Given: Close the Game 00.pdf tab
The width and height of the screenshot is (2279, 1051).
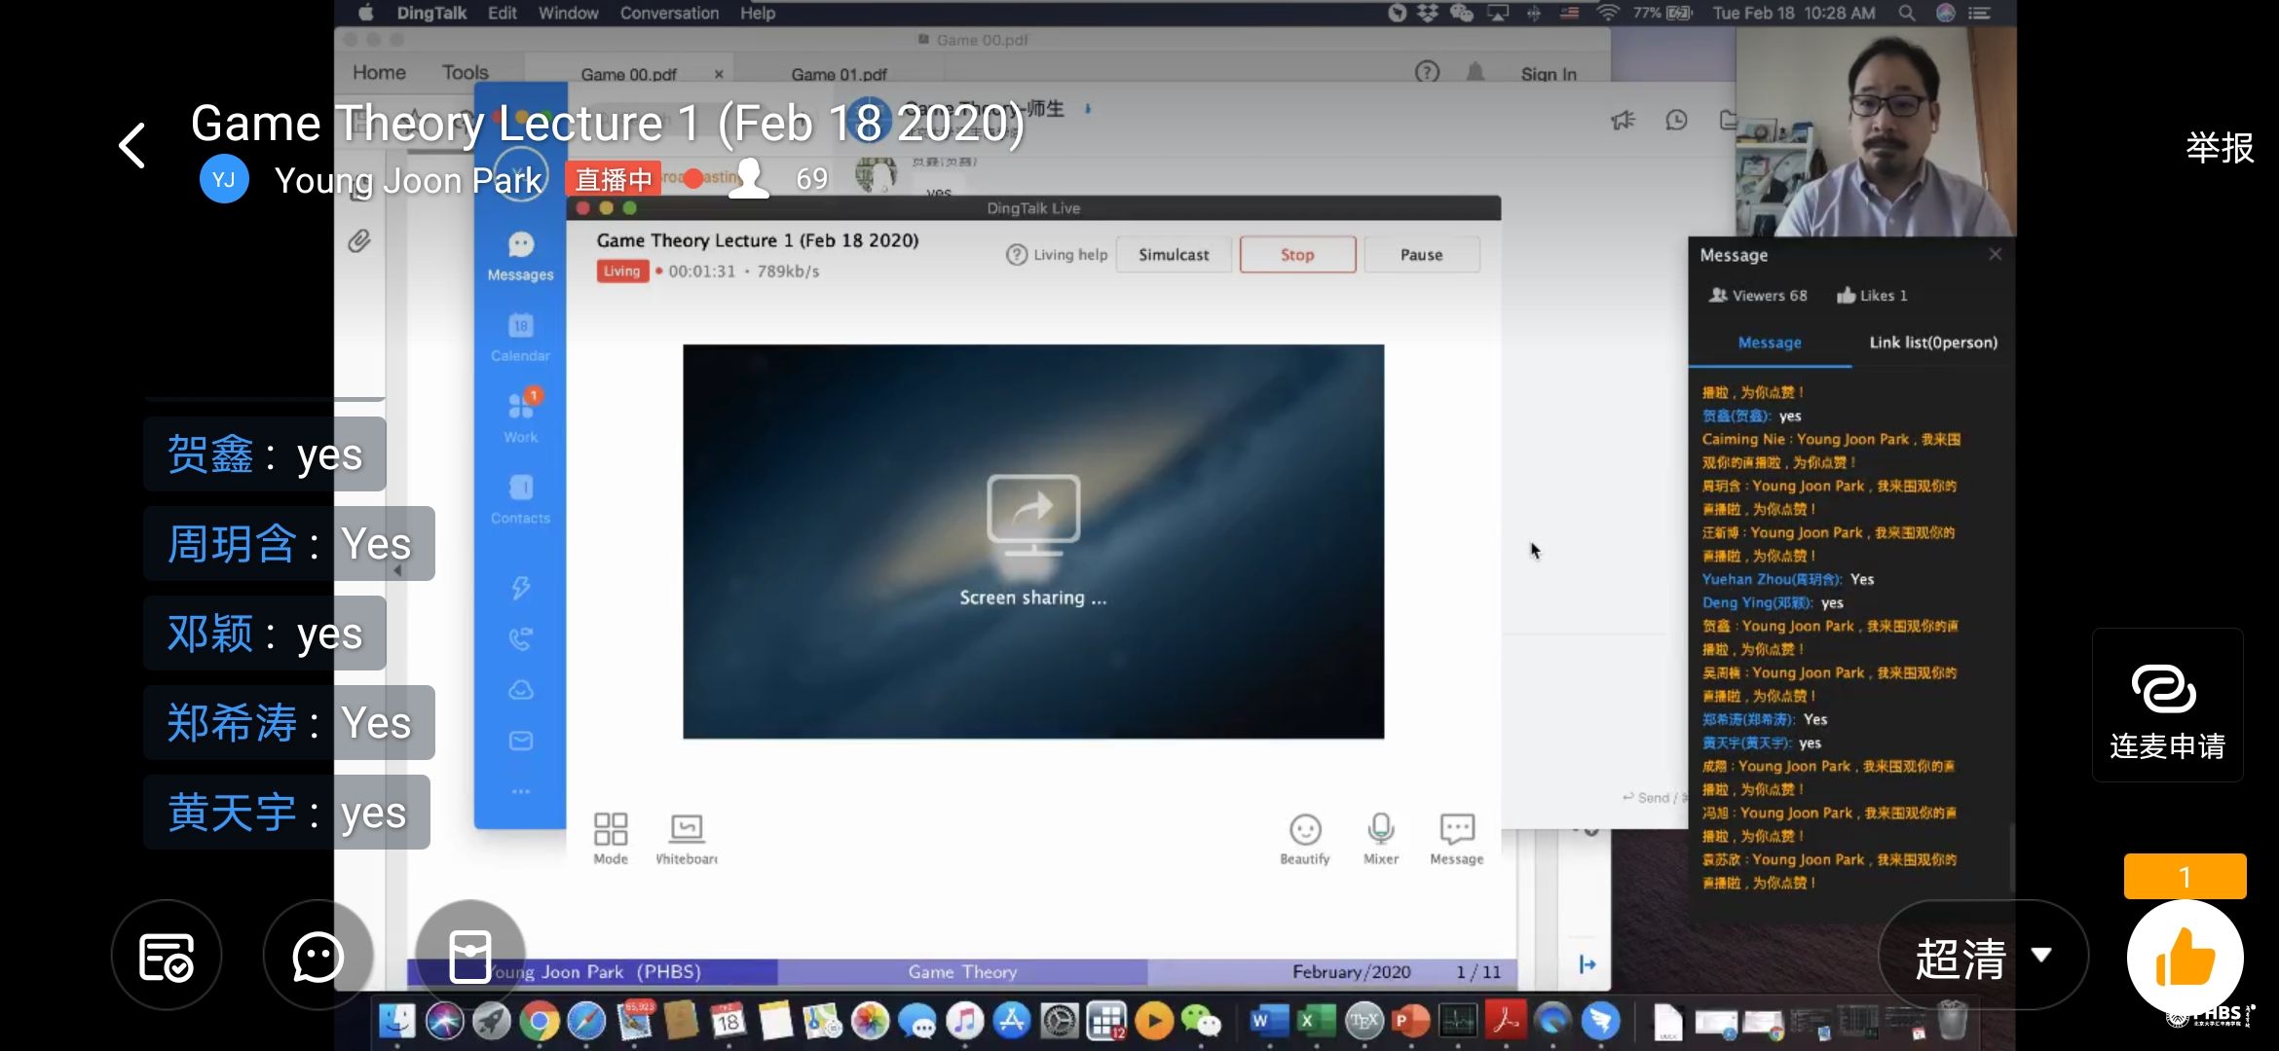Looking at the screenshot, I should [x=719, y=74].
